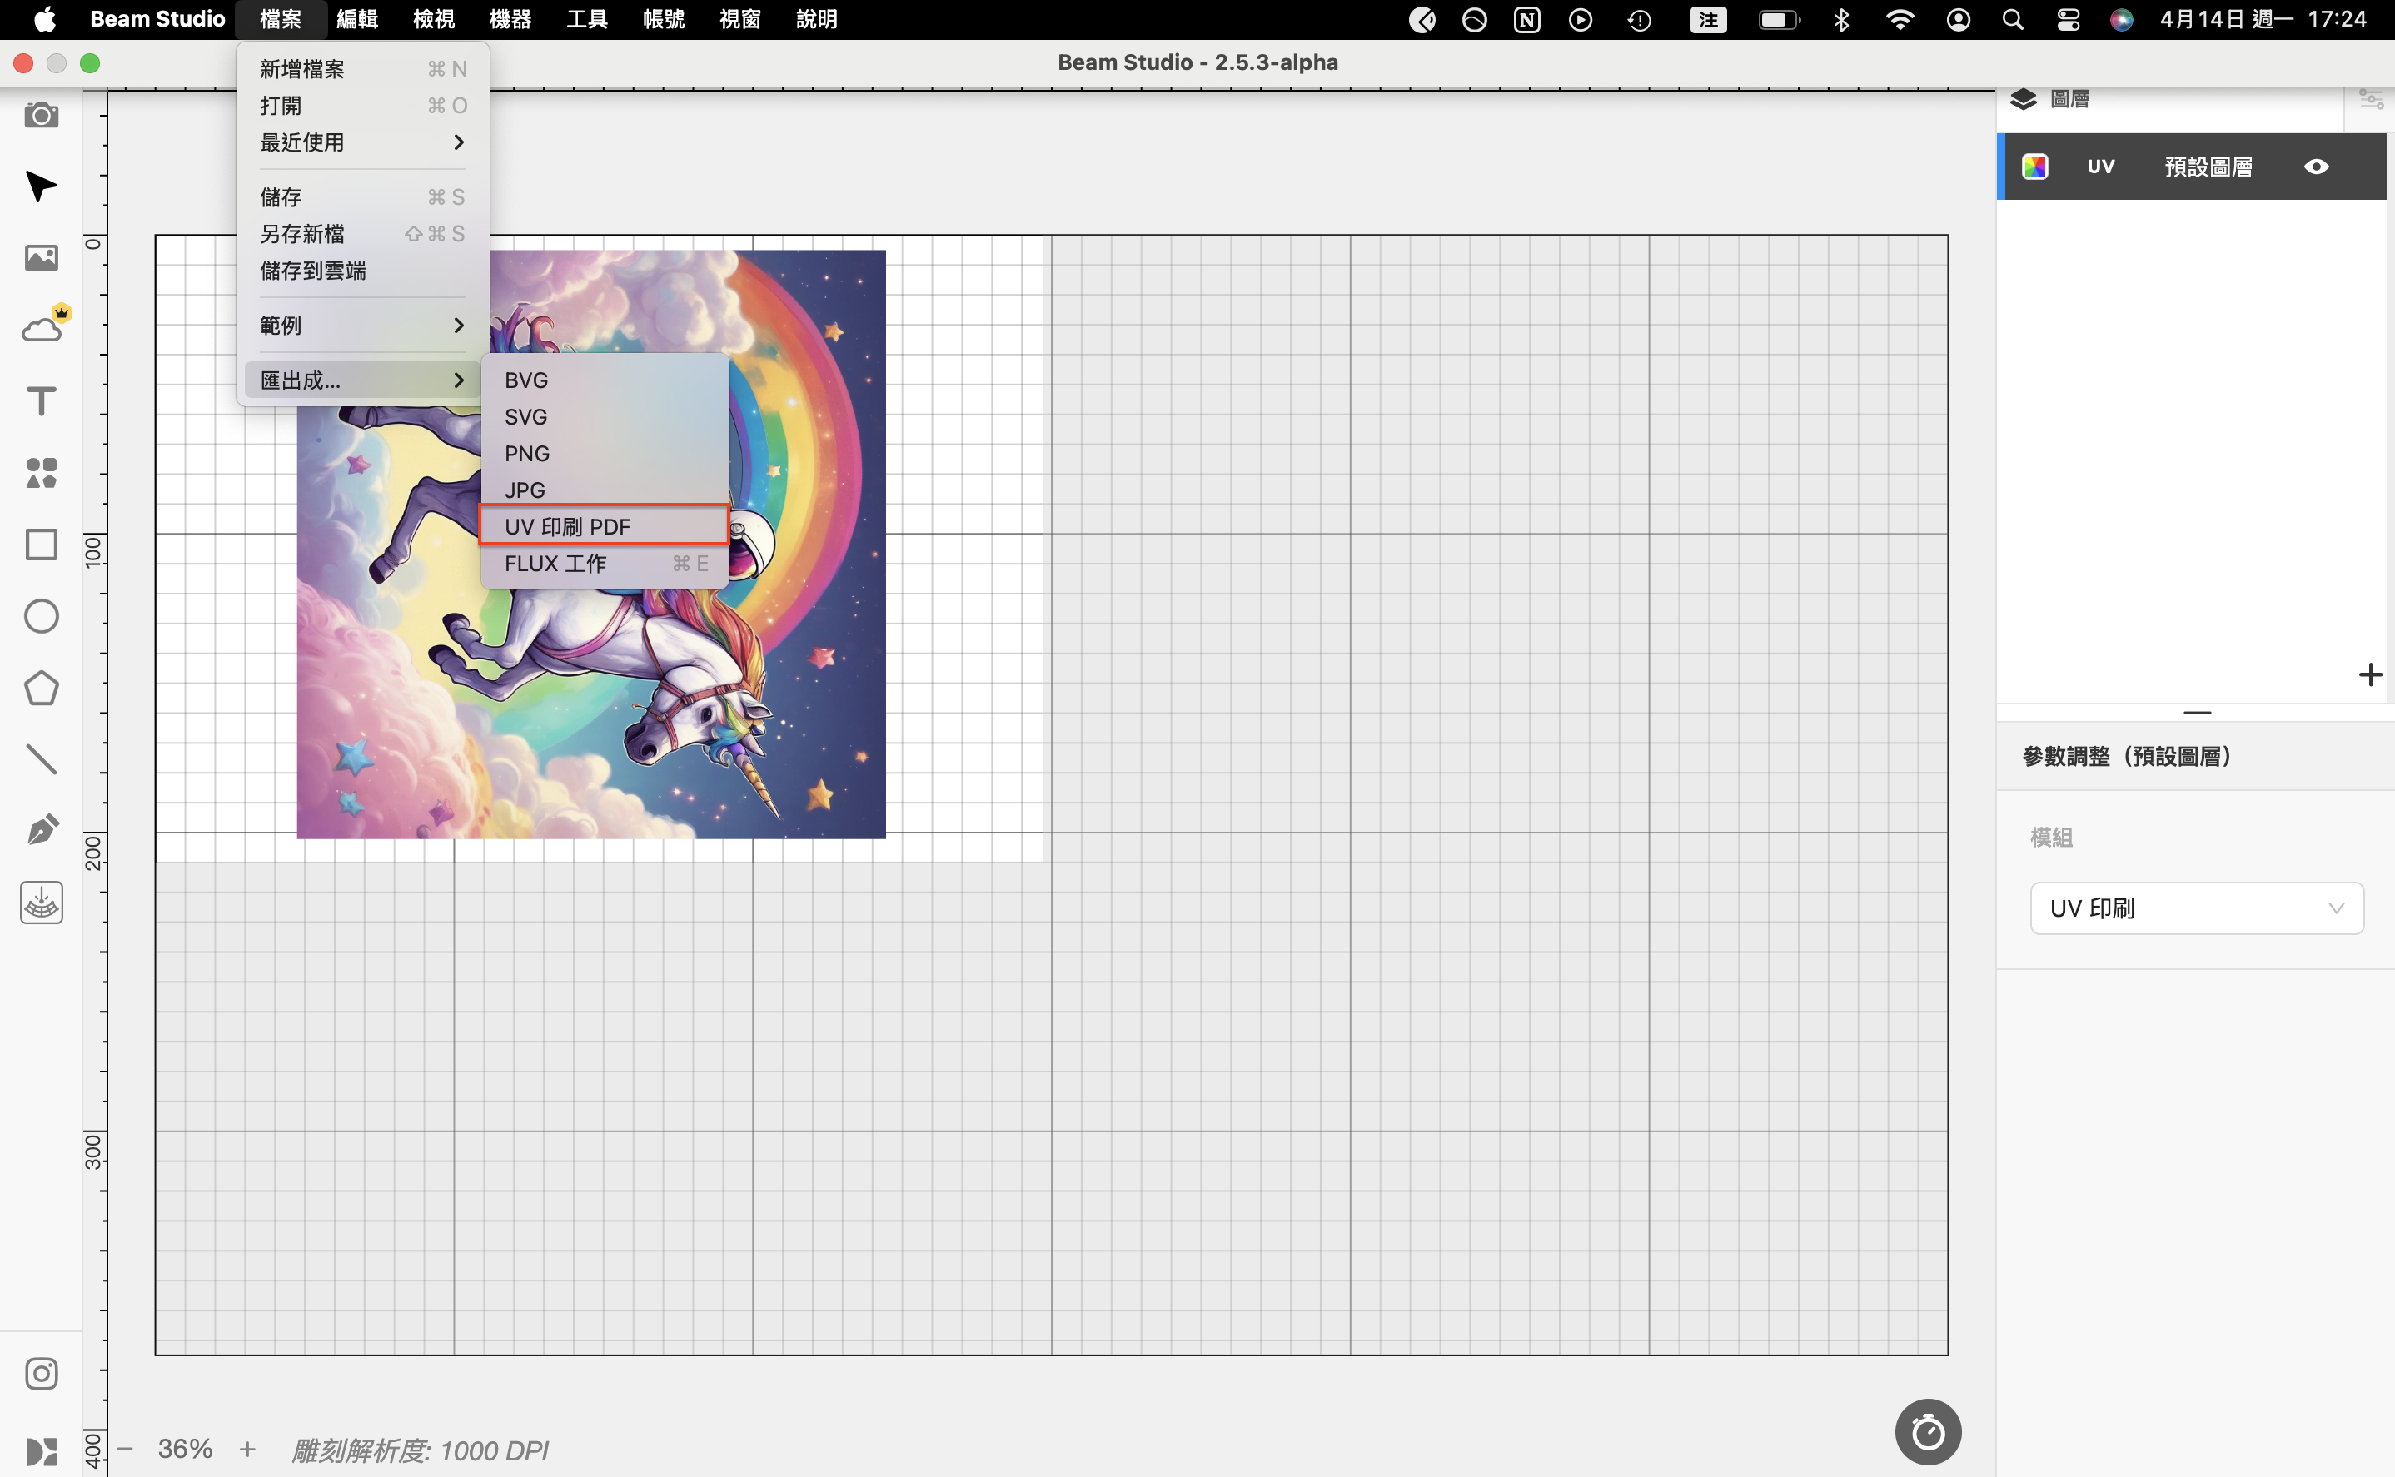Open the 編輯 menu
The width and height of the screenshot is (2395, 1477).
356,19
